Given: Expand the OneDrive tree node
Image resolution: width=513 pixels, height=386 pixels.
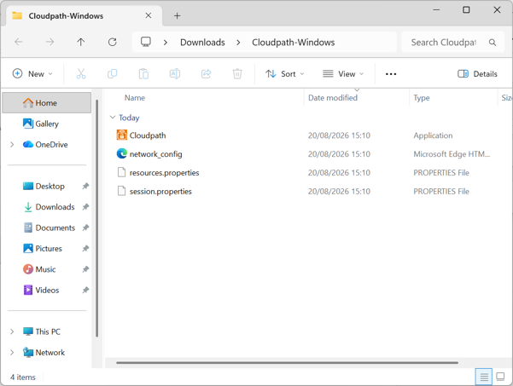Looking at the screenshot, I should tap(12, 144).
